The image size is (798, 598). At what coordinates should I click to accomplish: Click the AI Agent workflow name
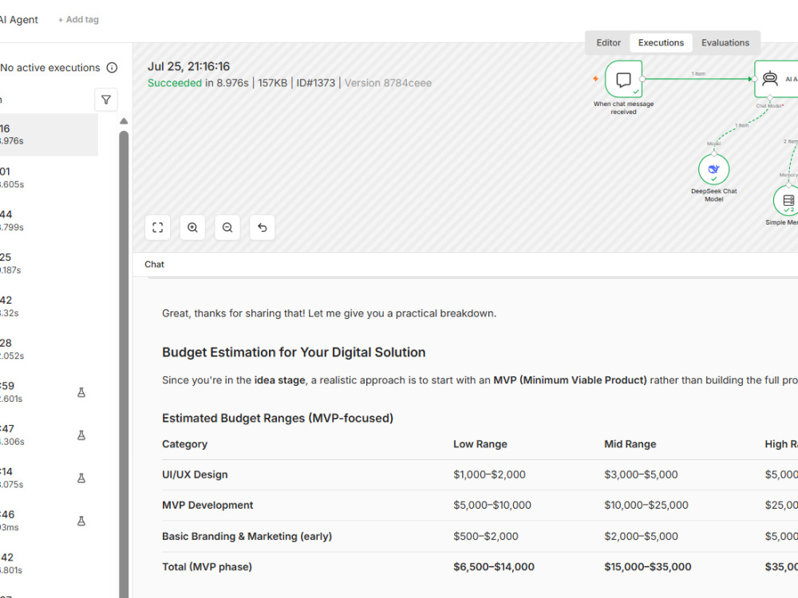(x=19, y=20)
